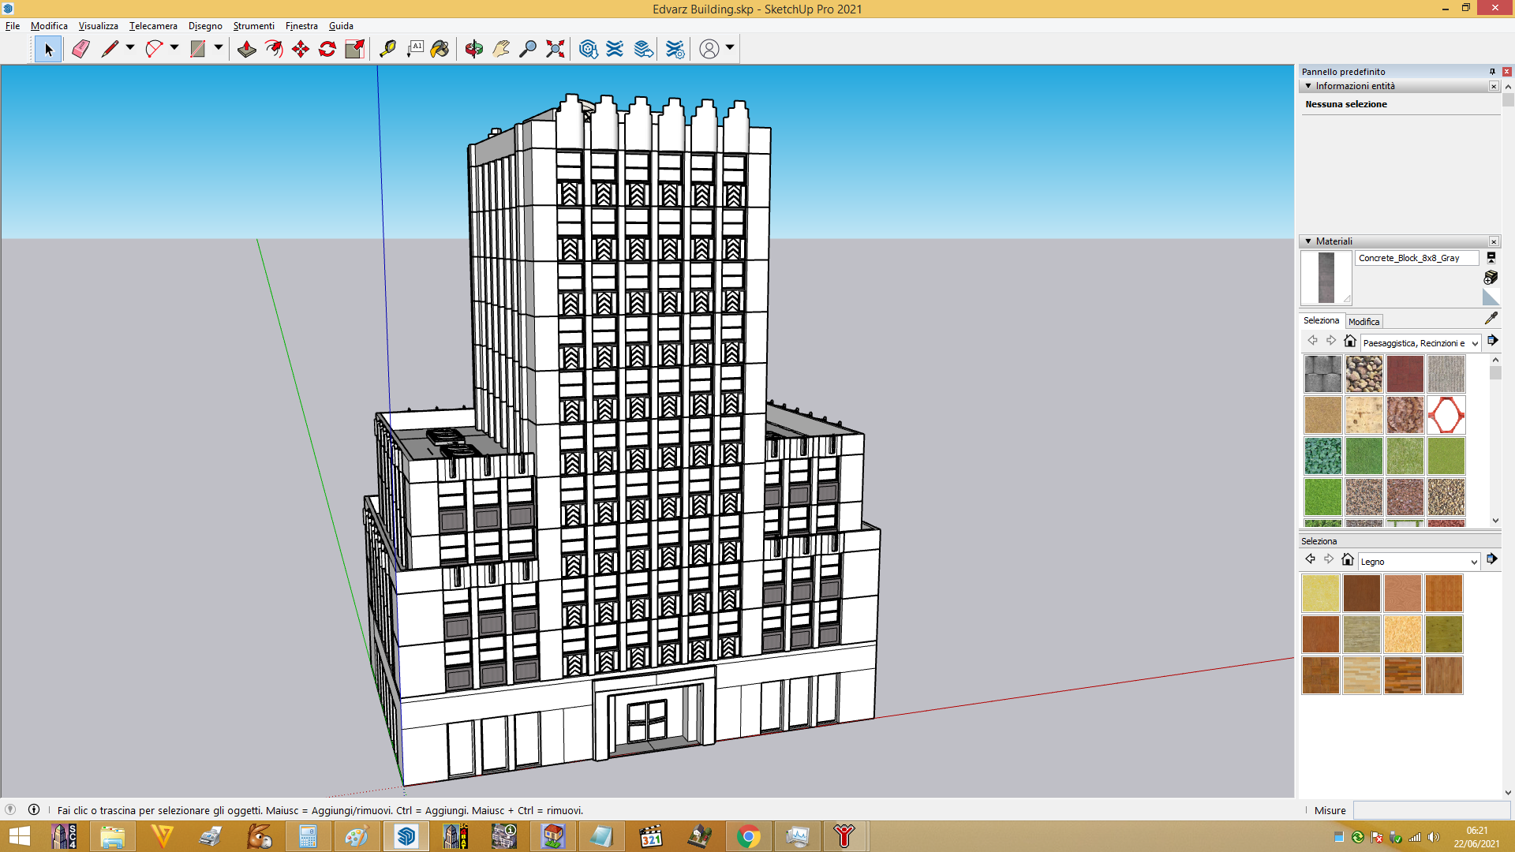Collapse the Informazioni entità panel
Image resolution: width=1515 pixels, height=852 pixels.
[1308, 86]
